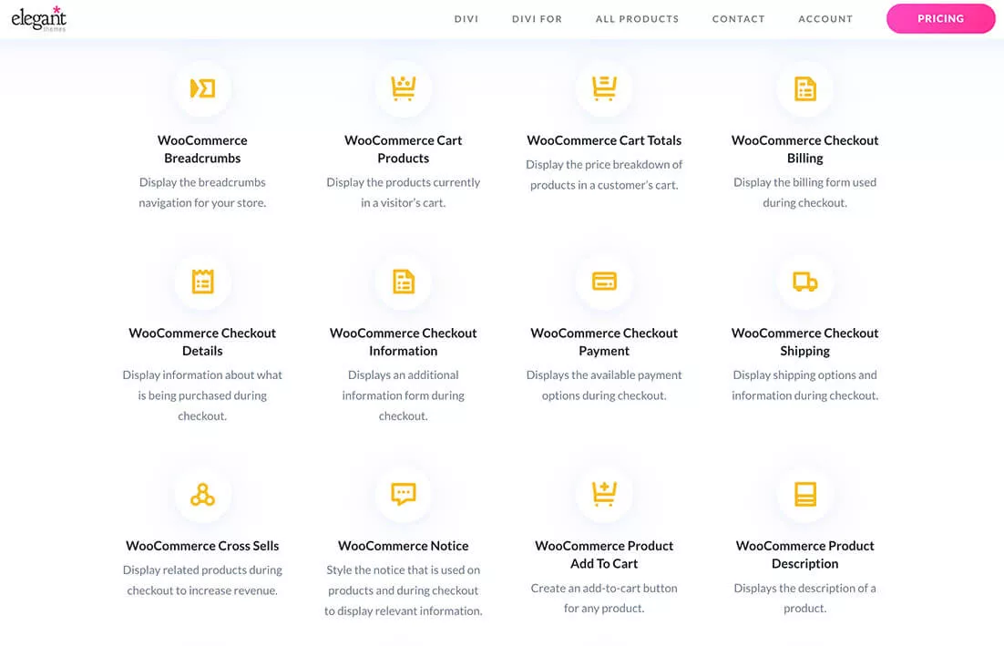Screen dimensions: 1004x646
Task: Click the pink PRICING button
Action: [x=940, y=18]
